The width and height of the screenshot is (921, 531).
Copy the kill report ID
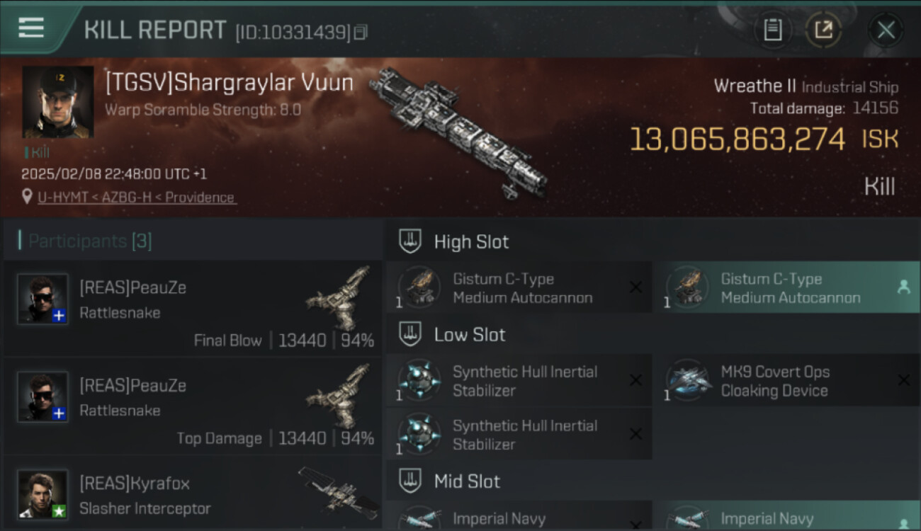[x=361, y=32]
